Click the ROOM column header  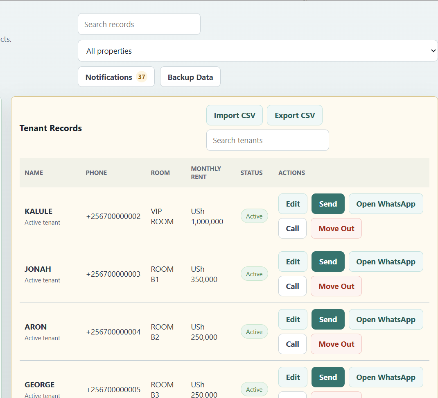click(x=160, y=173)
